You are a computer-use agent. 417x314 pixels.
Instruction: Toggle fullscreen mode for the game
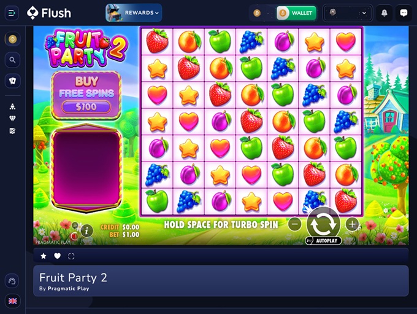[x=71, y=256]
